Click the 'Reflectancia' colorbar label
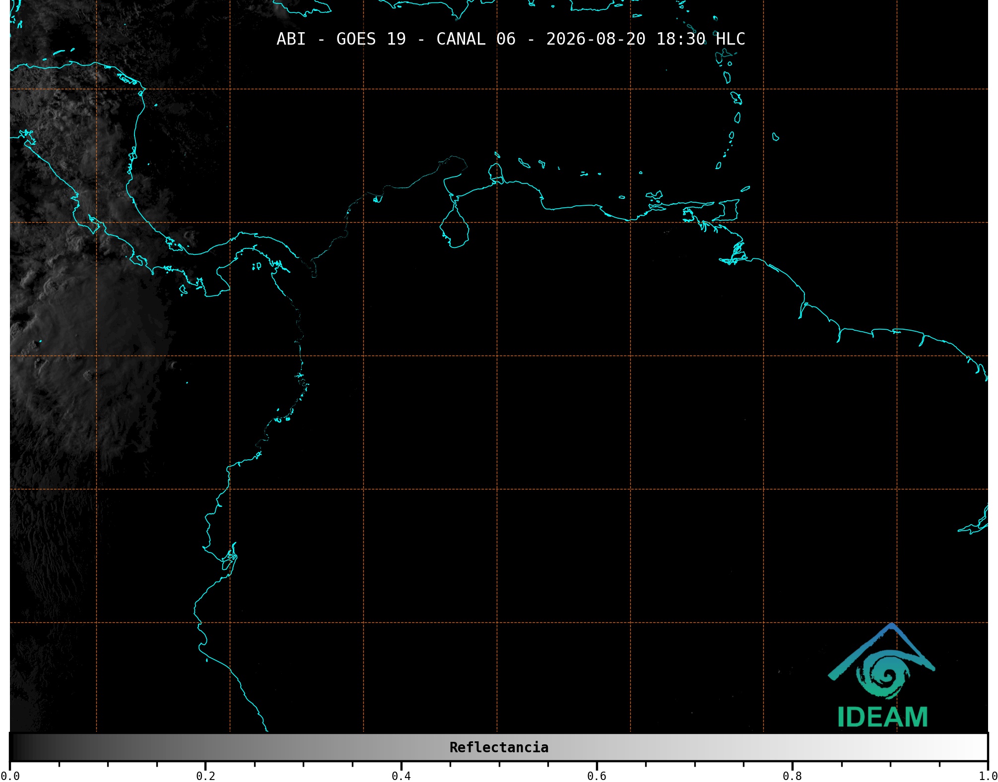This screenshot has width=998, height=782. [499, 747]
